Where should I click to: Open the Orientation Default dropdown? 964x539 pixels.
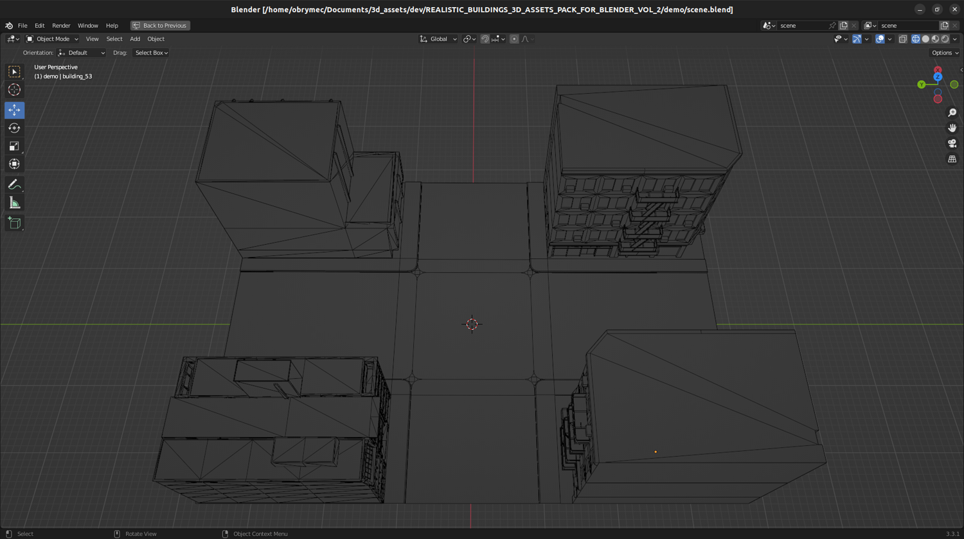(82, 53)
